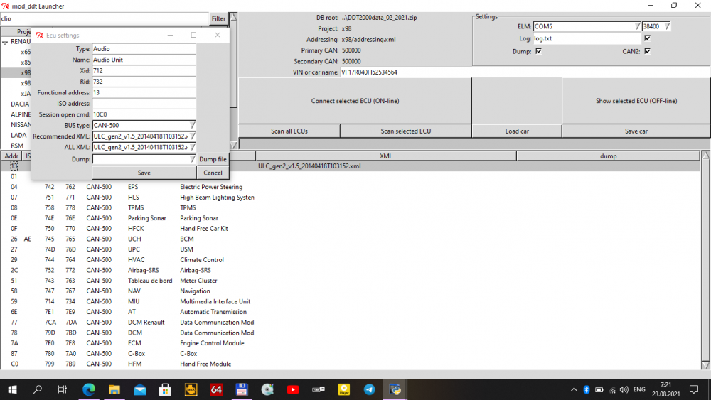The width and height of the screenshot is (711, 400).
Task: Open the Python app in taskbar
Action: click(395, 389)
